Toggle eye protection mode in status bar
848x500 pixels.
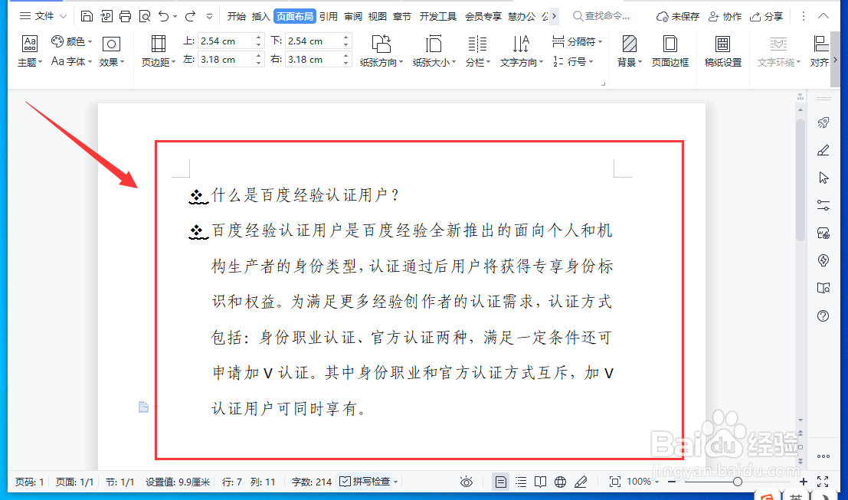coord(467,482)
